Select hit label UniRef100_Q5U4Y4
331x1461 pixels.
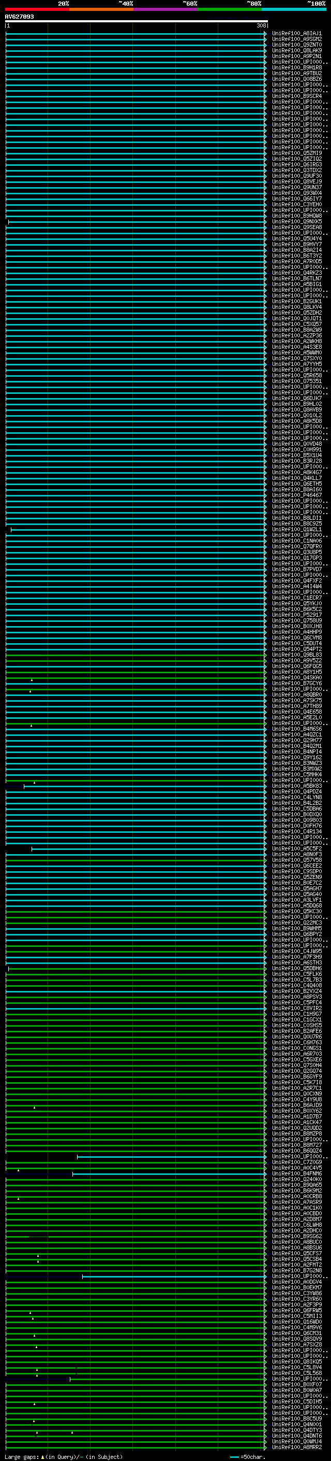click(297, 239)
